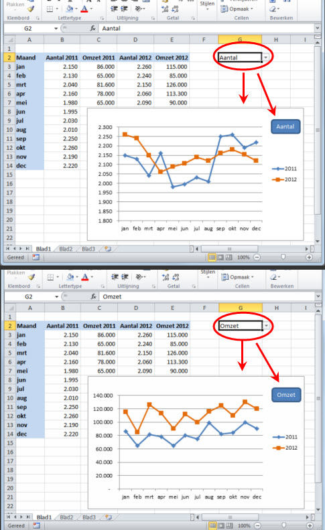Open Name Box dropdown in top window

click(56, 28)
